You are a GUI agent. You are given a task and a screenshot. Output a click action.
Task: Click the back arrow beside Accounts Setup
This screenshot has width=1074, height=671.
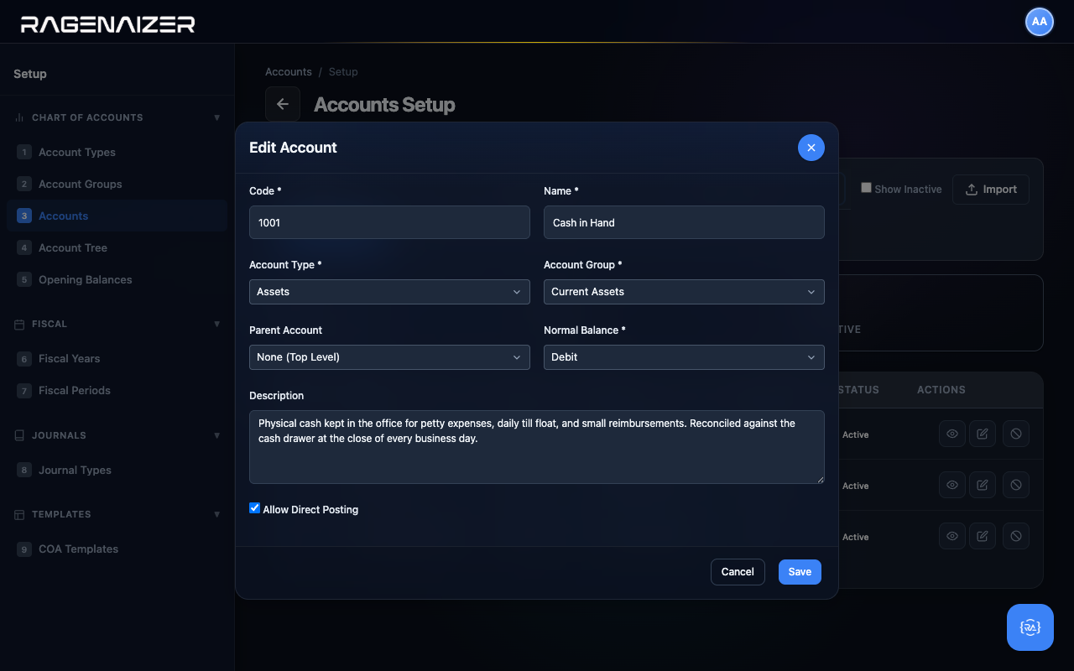[x=283, y=104]
